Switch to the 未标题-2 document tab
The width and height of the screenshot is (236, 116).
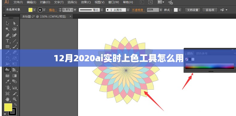44,16
